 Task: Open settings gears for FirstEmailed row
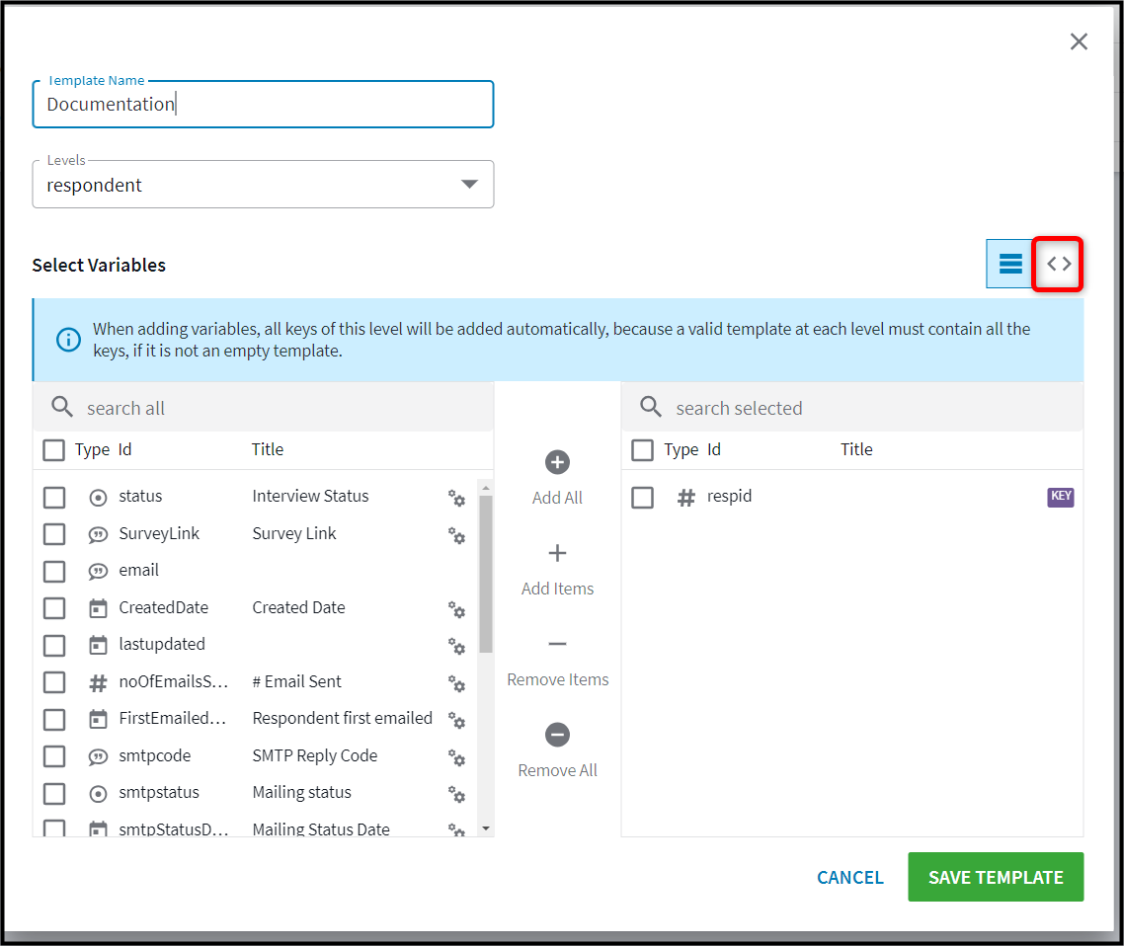point(456,720)
